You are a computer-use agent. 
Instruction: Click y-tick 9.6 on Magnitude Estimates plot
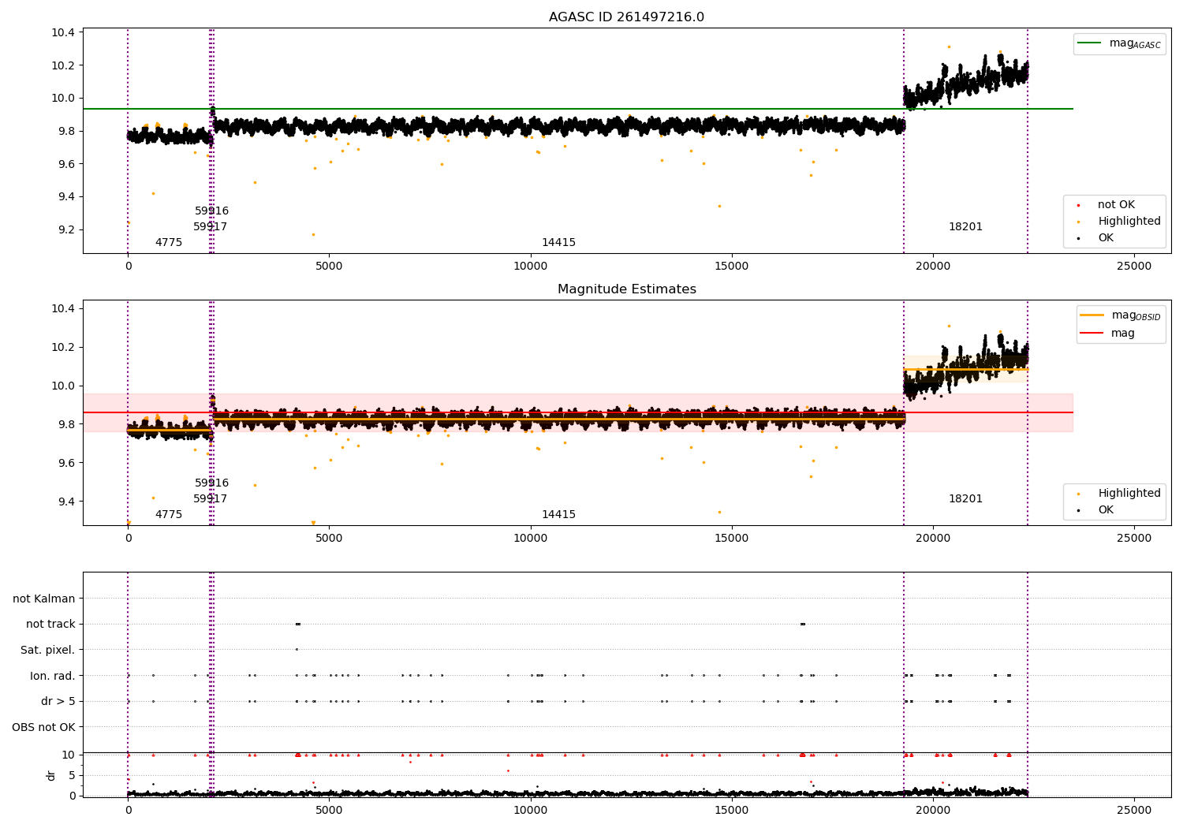(65, 463)
